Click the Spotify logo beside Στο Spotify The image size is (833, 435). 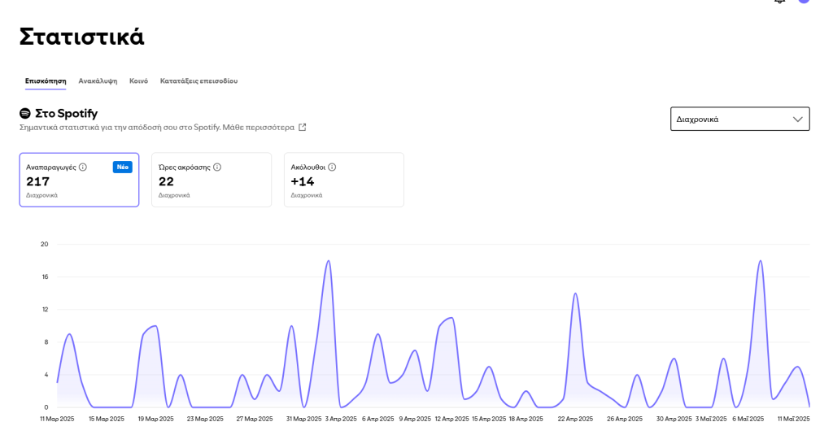(x=25, y=113)
